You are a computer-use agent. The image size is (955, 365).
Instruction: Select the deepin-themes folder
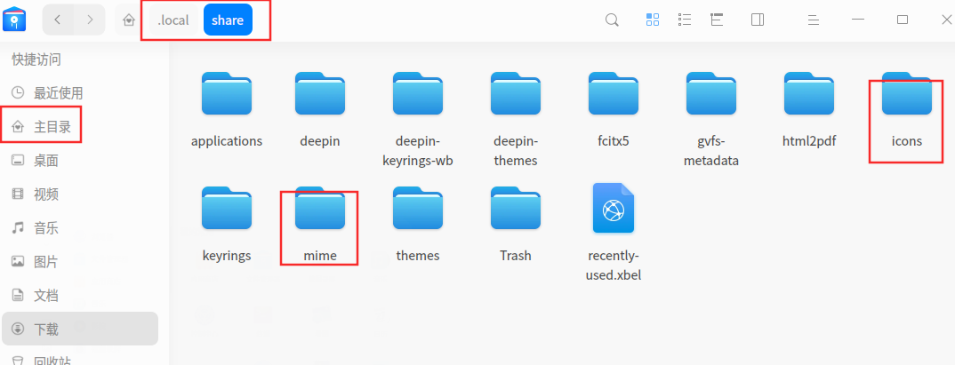[515, 119]
